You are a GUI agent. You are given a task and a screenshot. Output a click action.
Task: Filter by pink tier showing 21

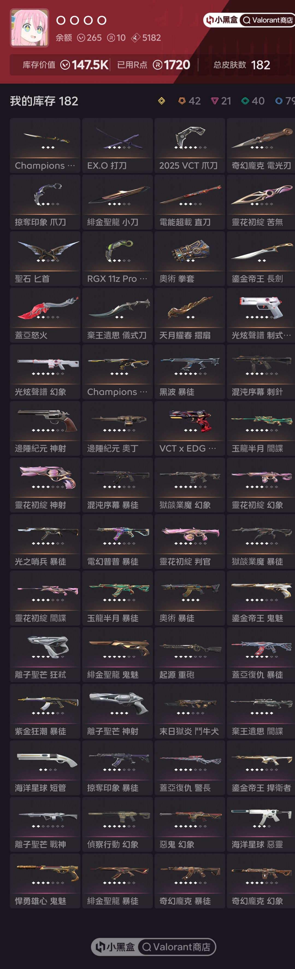[x=221, y=101]
